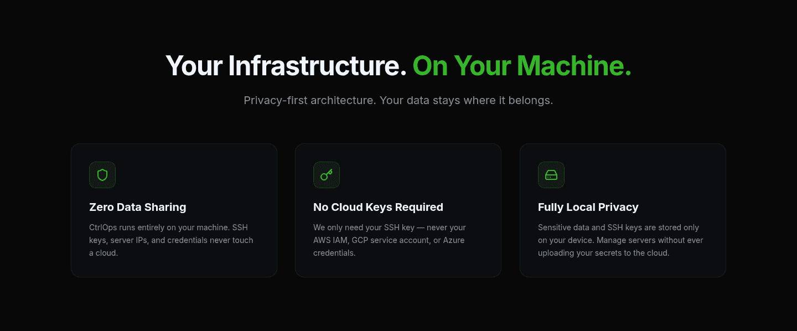Click the white Your Infrastructure headline text

pos(286,66)
